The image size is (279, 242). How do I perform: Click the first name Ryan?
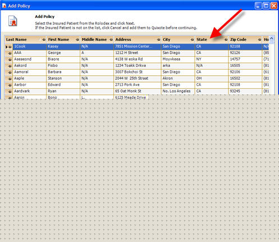(52, 91)
